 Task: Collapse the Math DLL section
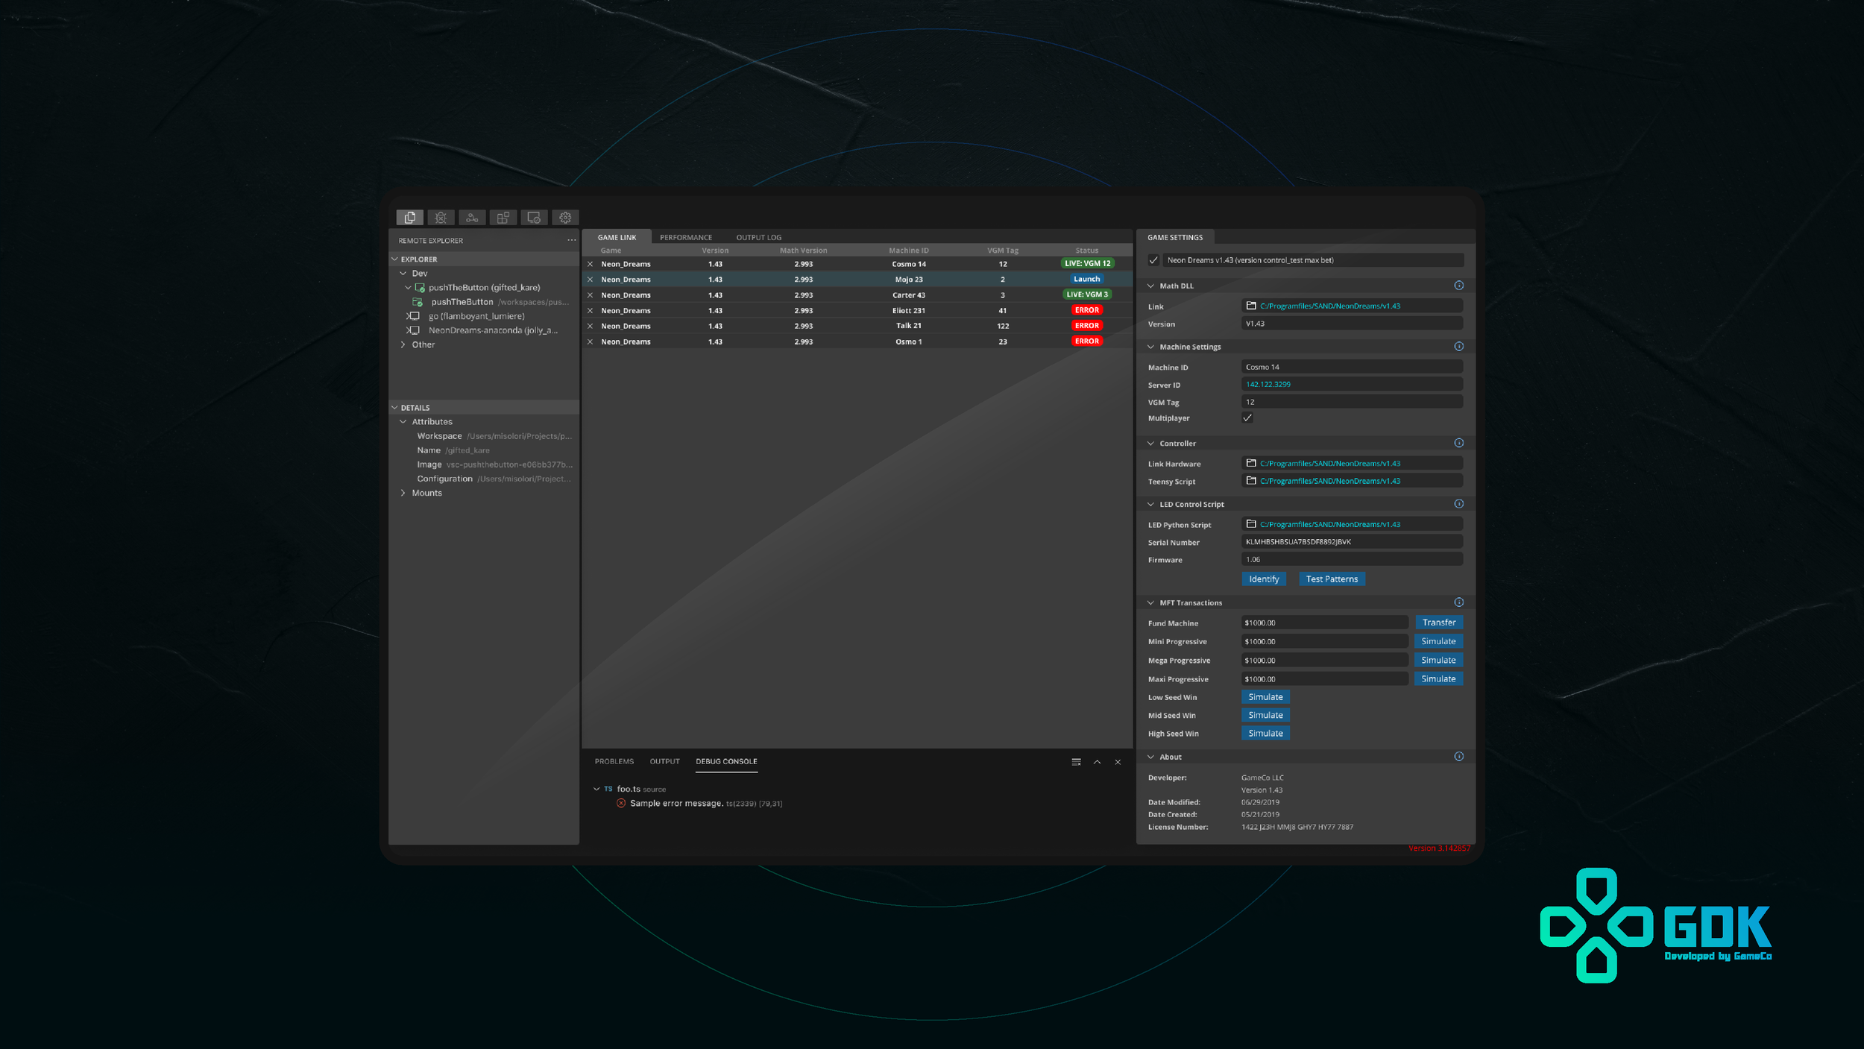(1150, 286)
